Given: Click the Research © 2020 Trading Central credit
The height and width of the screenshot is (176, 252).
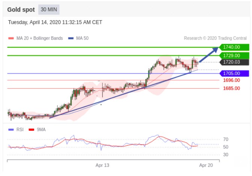Looking at the screenshot, I should click(x=215, y=38).
